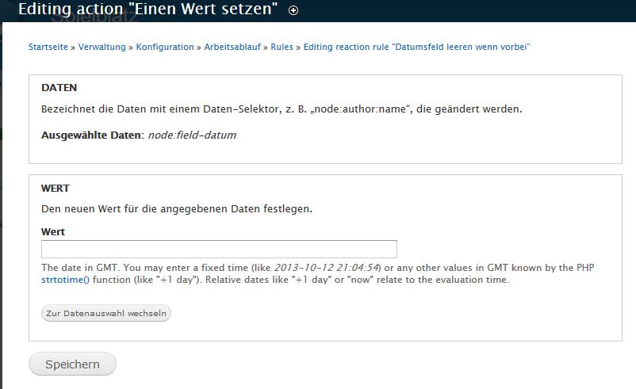Screen dimensions: 636x389
Task: Click the plus icon beside the page title
Action: [x=294, y=10]
